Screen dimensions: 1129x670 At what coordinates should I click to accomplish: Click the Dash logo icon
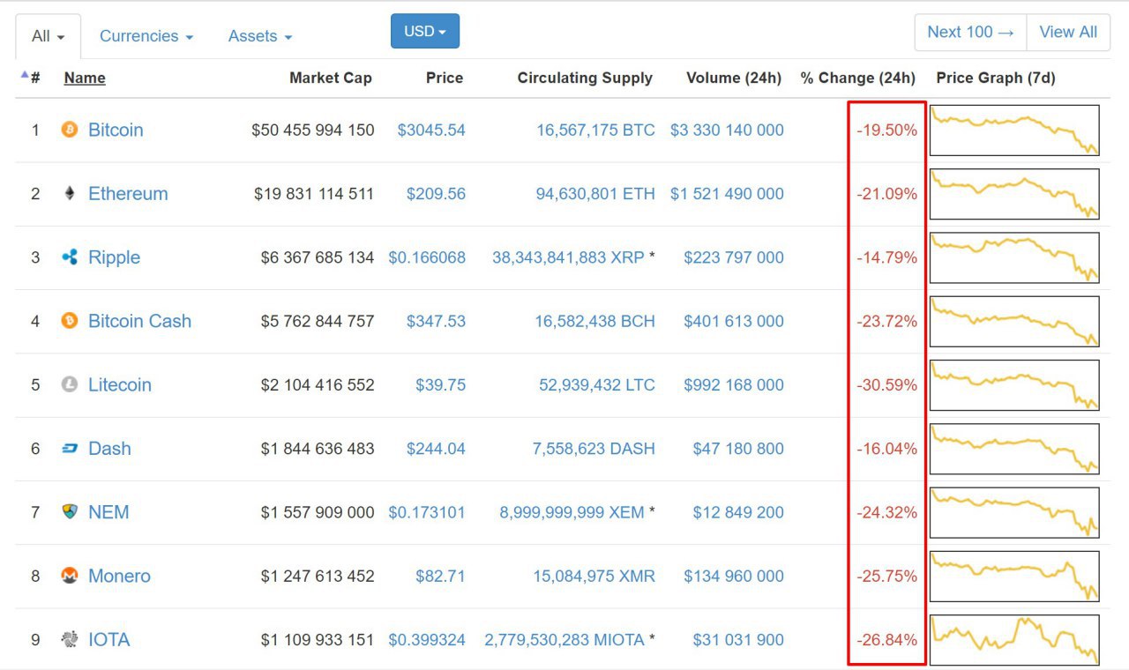pos(70,449)
